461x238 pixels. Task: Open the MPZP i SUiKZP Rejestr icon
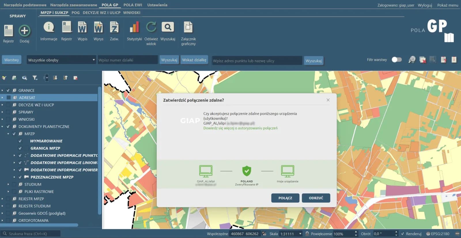tap(67, 27)
